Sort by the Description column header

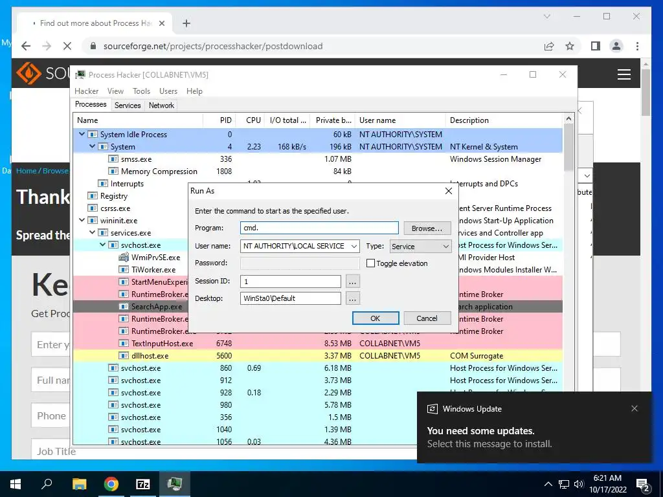pyautogui.click(x=504, y=120)
